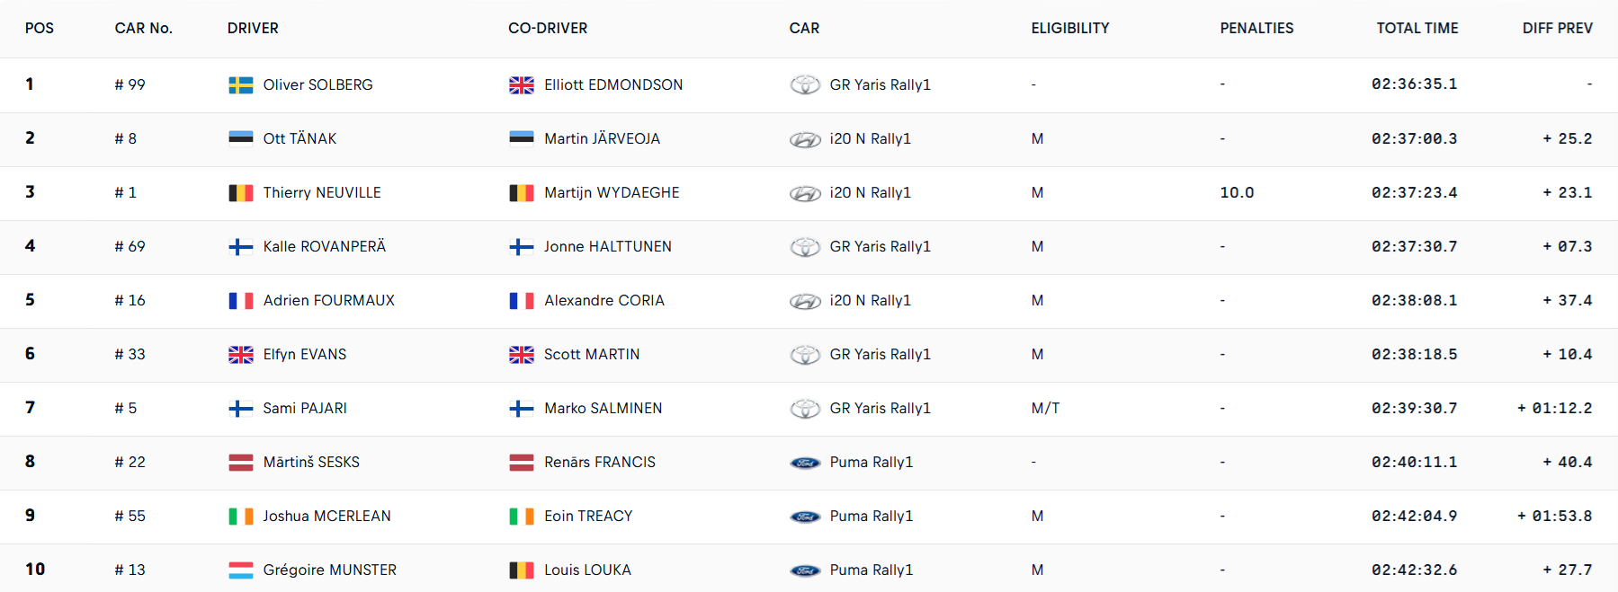Sort by the TOTAL TIME column header
Image resolution: width=1618 pixels, height=592 pixels.
(1417, 28)
